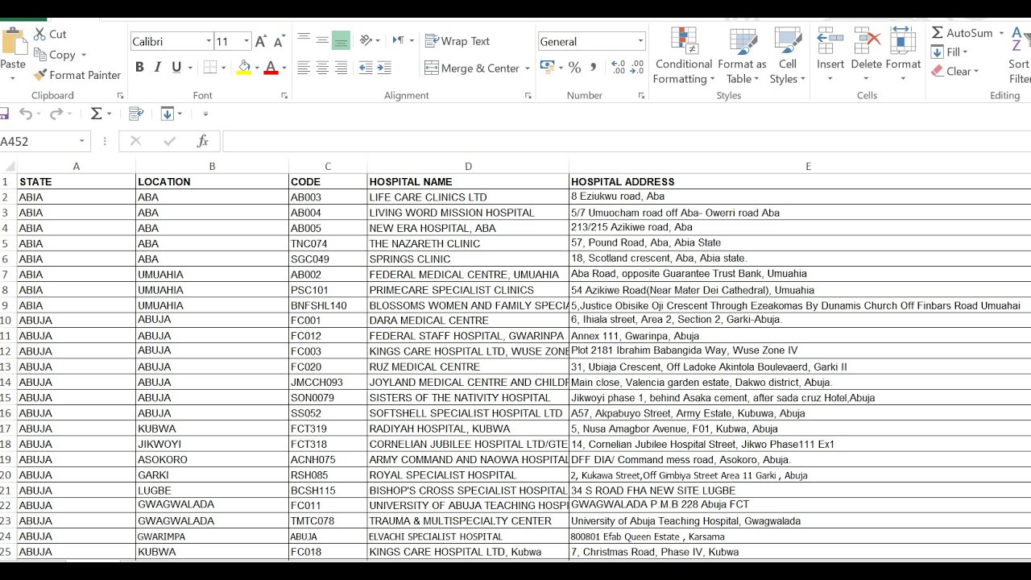Open Fill Color dropdown arrow
1031x580 pixels.
257,68
